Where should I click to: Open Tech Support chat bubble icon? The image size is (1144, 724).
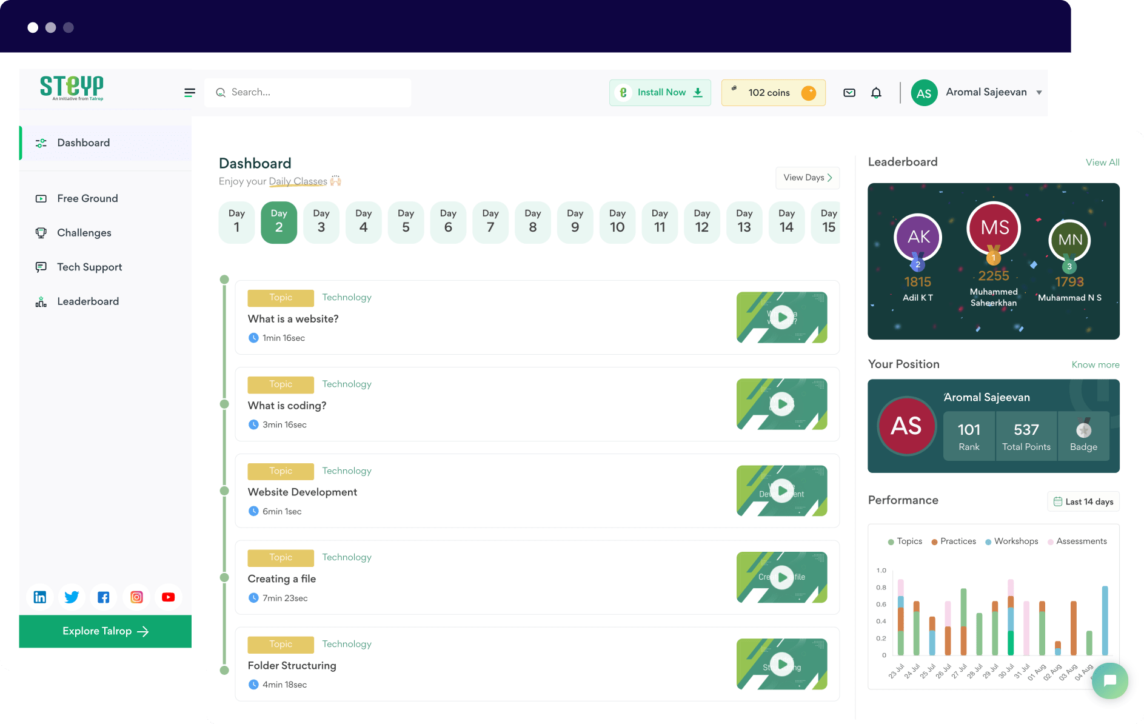coord(40,267)
